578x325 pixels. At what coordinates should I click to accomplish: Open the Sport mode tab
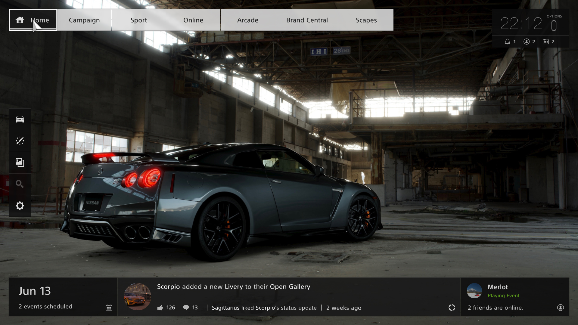click(x=139, y=20)
